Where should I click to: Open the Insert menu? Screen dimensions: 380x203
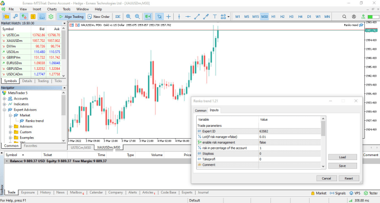37,9
